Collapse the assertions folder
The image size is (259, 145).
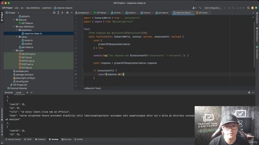(17, 30)
